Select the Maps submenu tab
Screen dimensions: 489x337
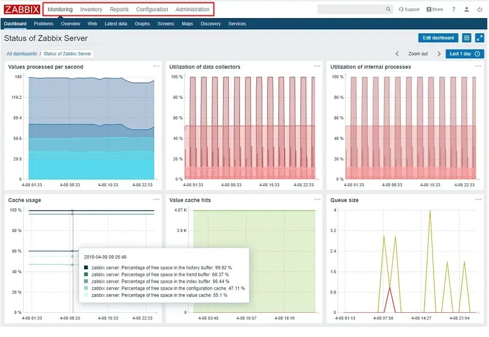tap(187, 24)
